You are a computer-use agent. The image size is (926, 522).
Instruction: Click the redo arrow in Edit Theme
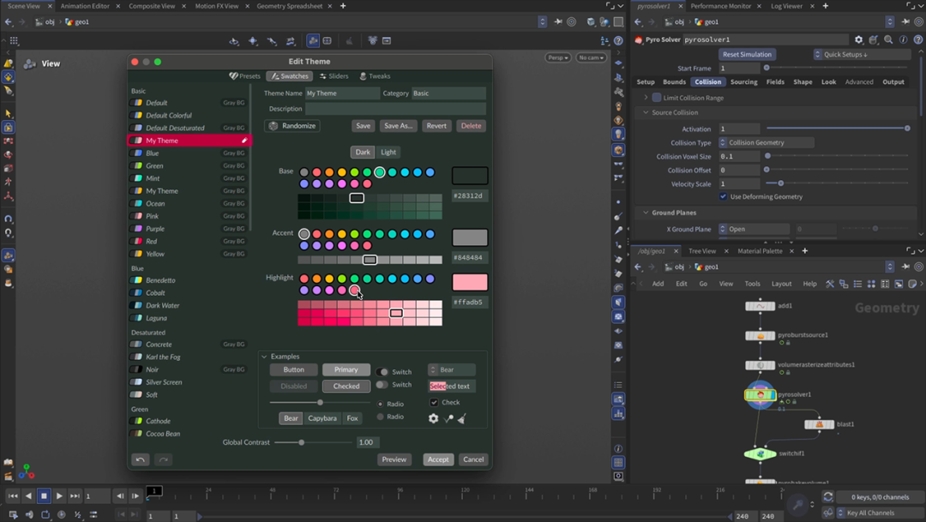pyautogui.click(x=164, y=459)
